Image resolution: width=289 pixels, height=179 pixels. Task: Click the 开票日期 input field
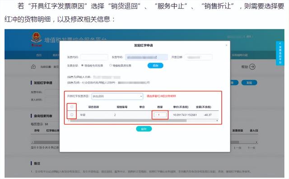[x=199, y=57]
